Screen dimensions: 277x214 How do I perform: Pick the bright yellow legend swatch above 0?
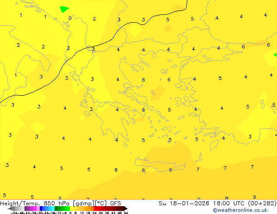pos(71,208)
